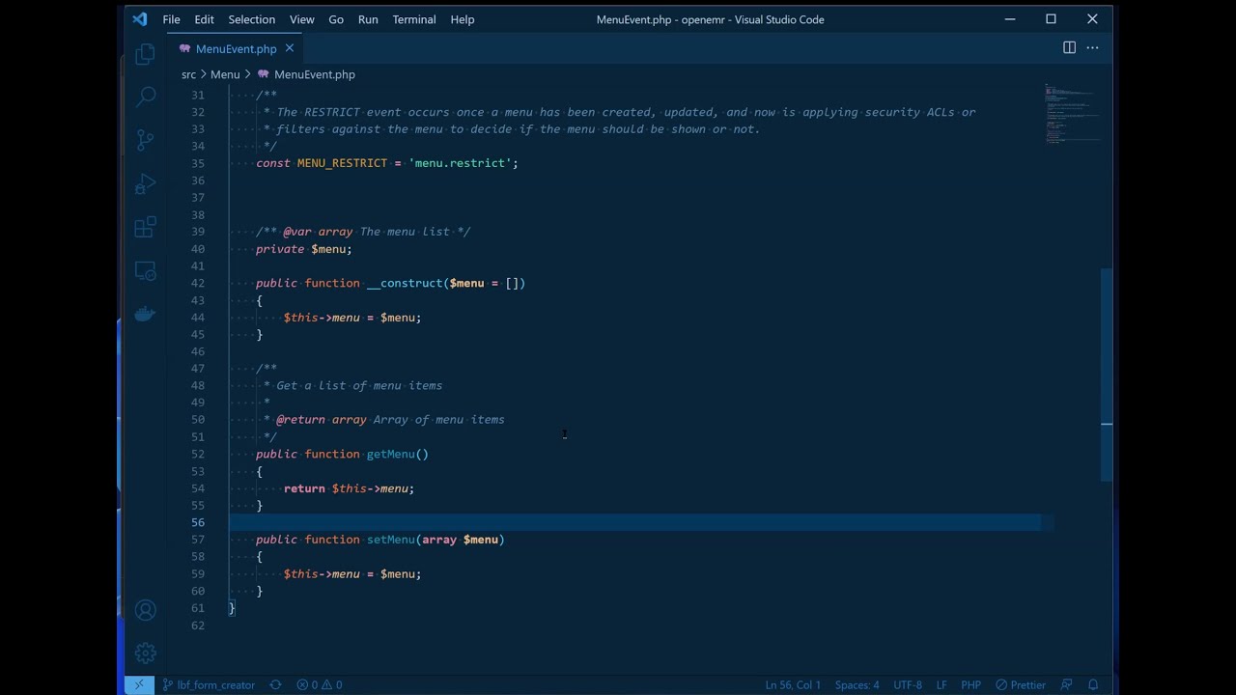Click the Menu breadcrumb folder
Screen dimensions: 1236x695
[x=225, y=74]
